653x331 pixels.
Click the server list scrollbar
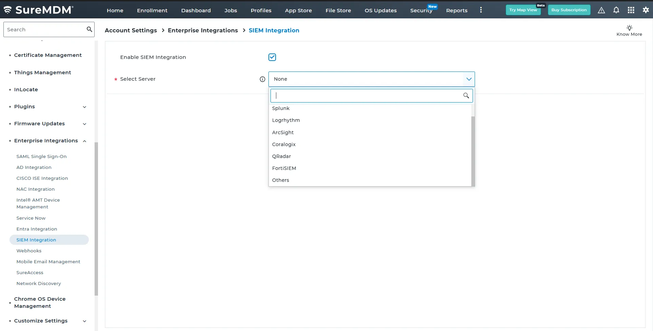(x=473, y=151)
